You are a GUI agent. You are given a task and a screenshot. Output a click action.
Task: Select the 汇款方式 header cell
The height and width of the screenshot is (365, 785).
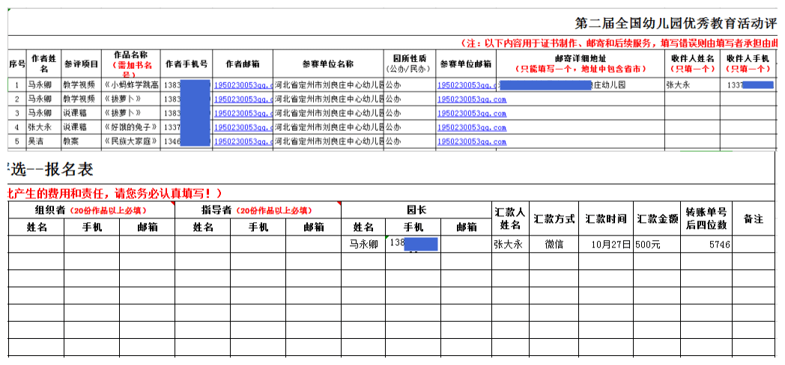point(554,218)
